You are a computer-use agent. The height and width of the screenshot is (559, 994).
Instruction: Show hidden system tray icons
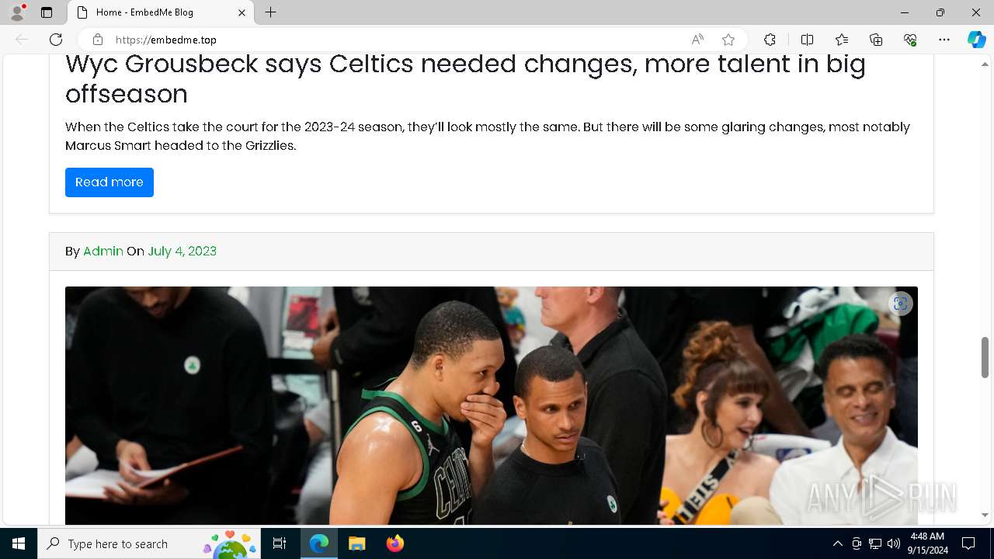coord(837,543)
